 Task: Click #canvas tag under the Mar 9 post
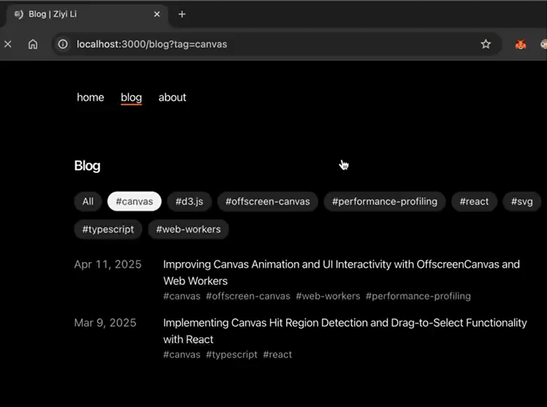click(x=181, y=355)
